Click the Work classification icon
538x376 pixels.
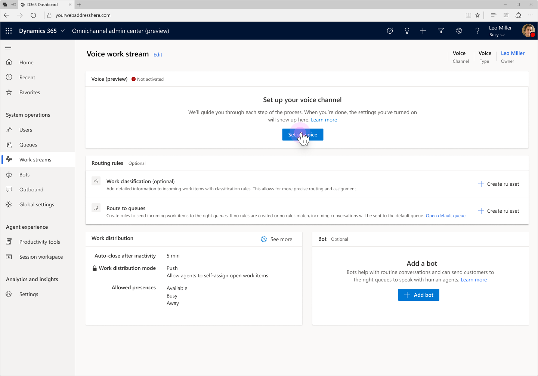tap(96, 181)
